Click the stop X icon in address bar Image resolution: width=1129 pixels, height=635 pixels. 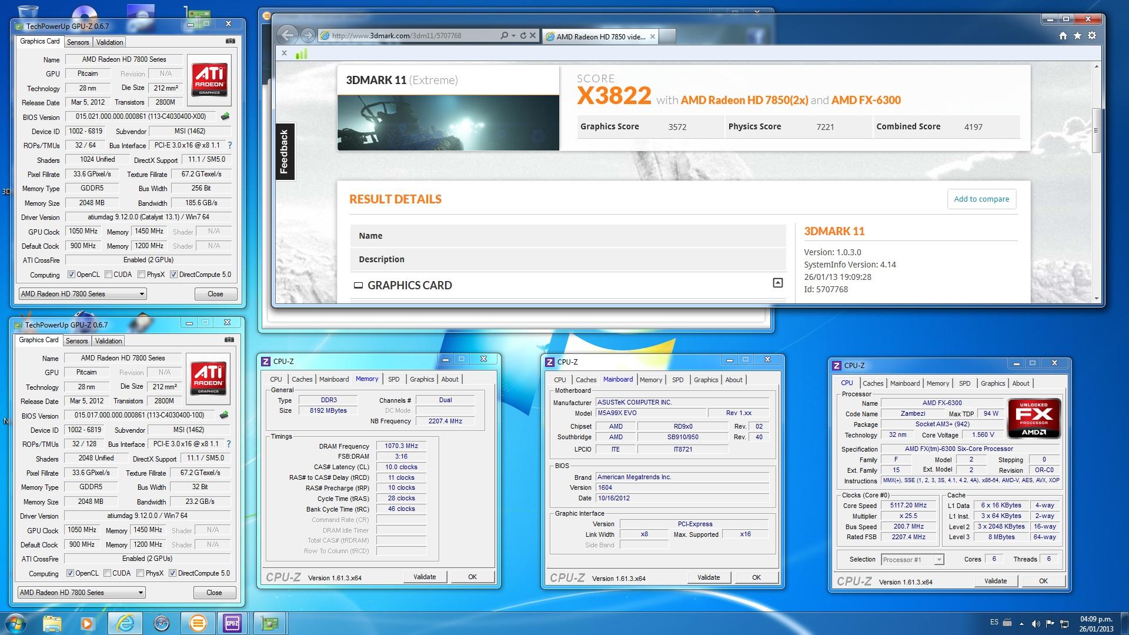click(532, 35)
